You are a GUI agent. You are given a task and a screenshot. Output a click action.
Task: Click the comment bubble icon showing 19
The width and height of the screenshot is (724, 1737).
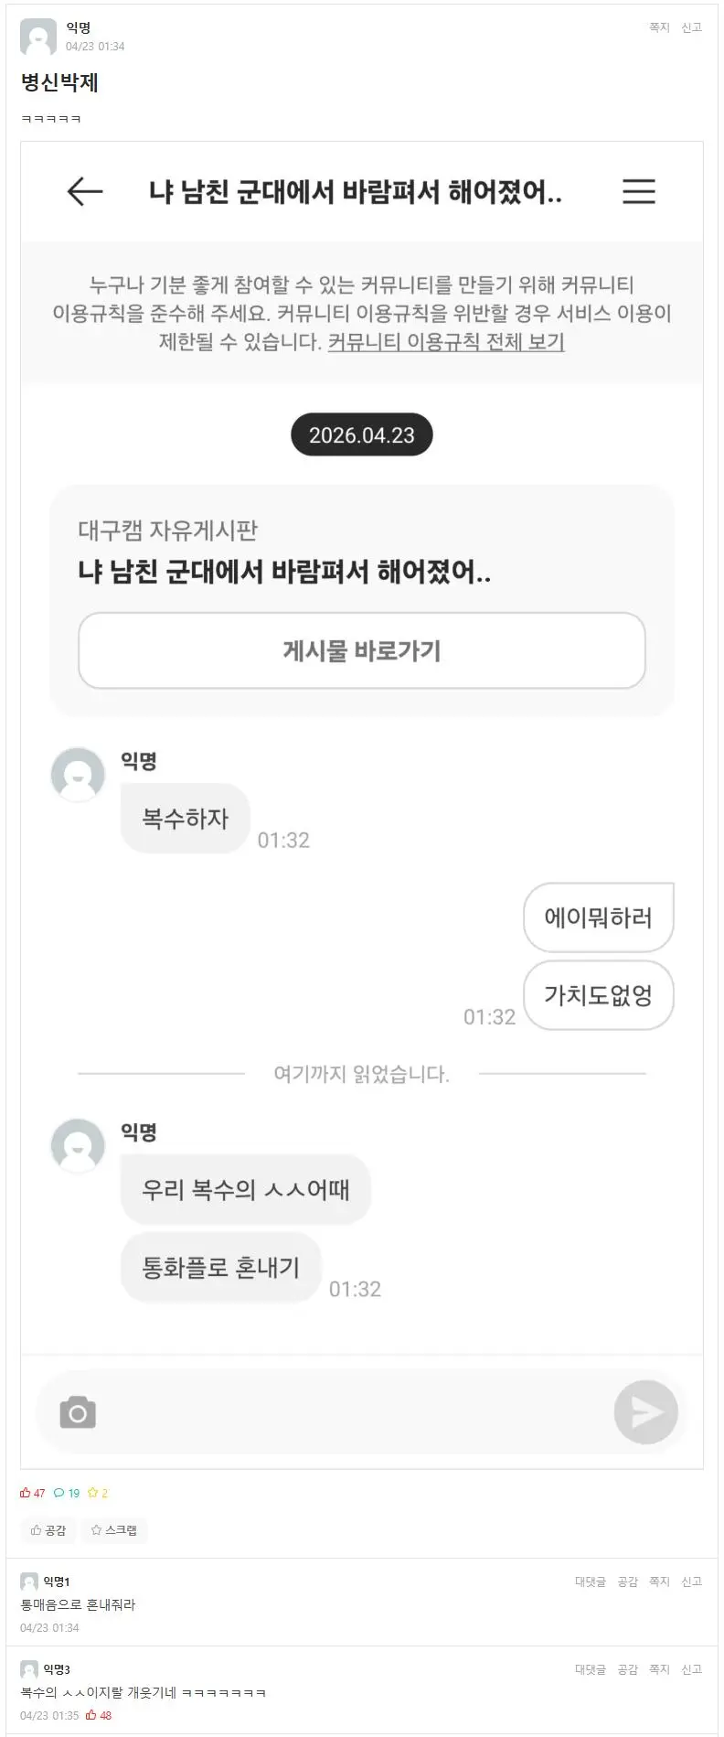pyautogui.click(x=60, y=1492)
